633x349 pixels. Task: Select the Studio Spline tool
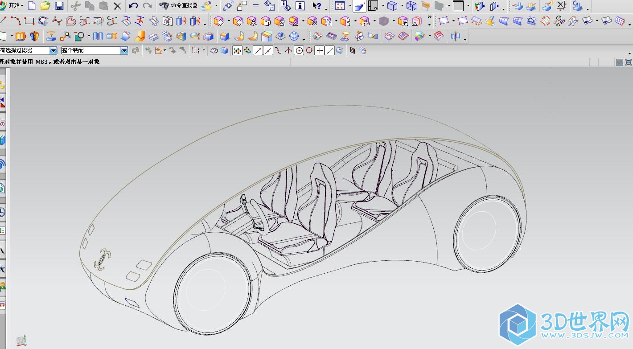(57, 21)
